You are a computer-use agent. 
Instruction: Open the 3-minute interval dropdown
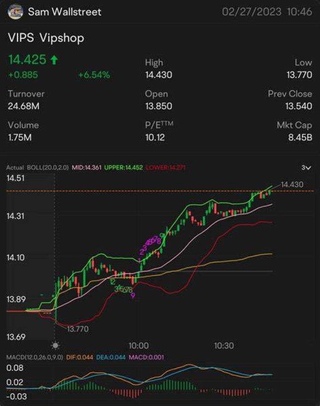click(306, 168)
